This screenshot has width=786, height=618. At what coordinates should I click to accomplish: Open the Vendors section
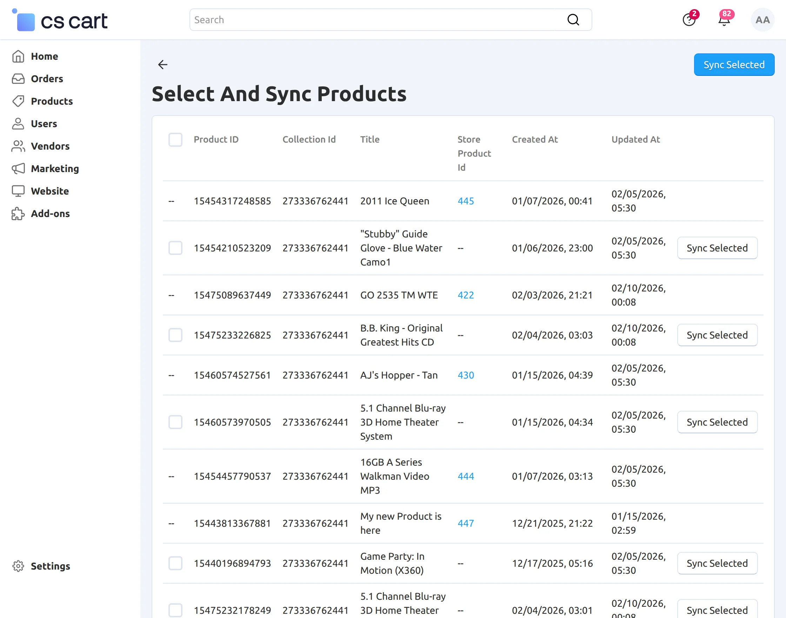(x=50, y=146)
